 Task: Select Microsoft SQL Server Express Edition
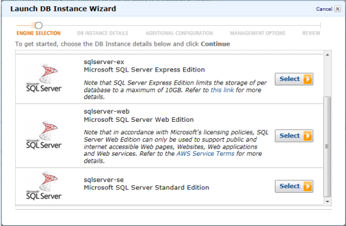pyautogui.click(x=294, y=79)
